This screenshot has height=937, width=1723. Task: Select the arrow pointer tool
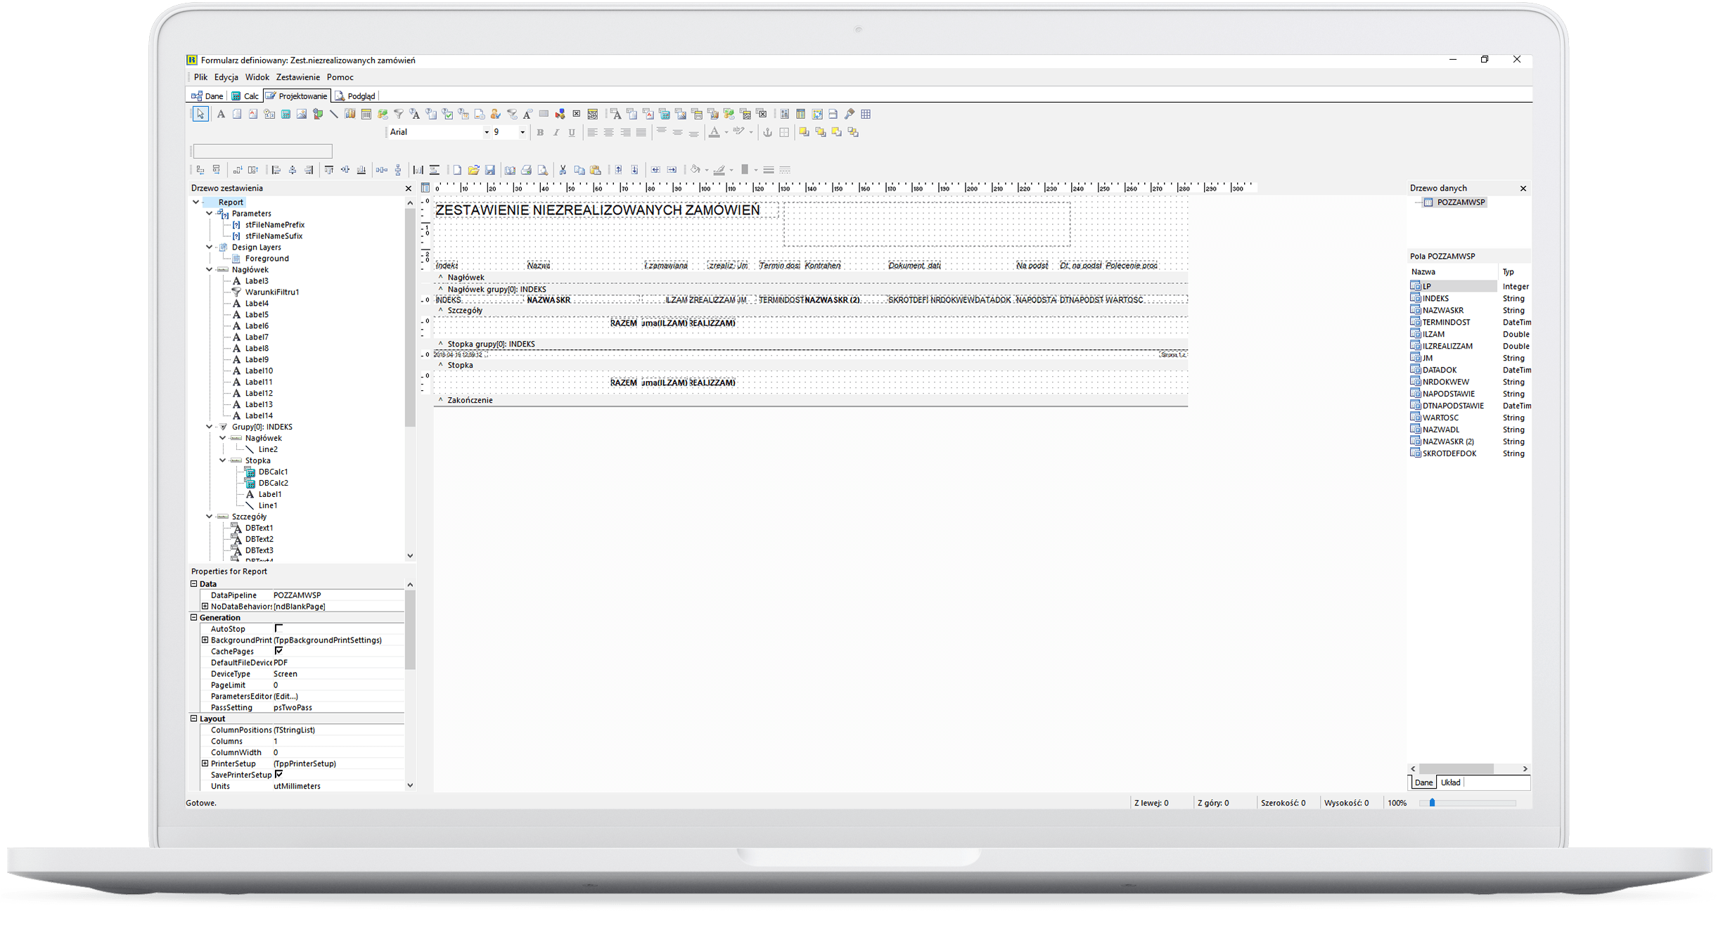point(200,114)
